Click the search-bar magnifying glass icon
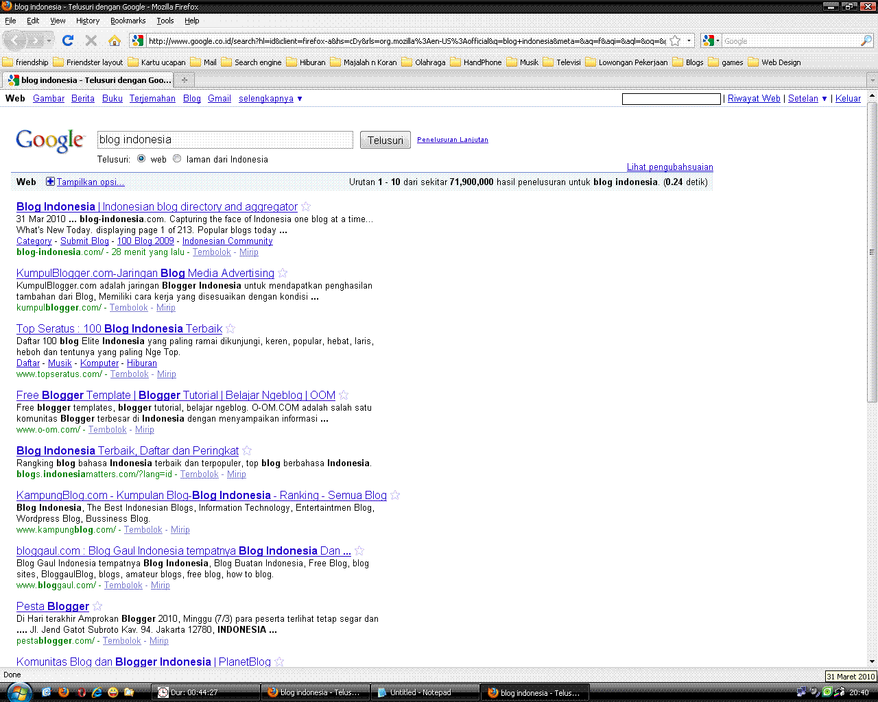 866,41
